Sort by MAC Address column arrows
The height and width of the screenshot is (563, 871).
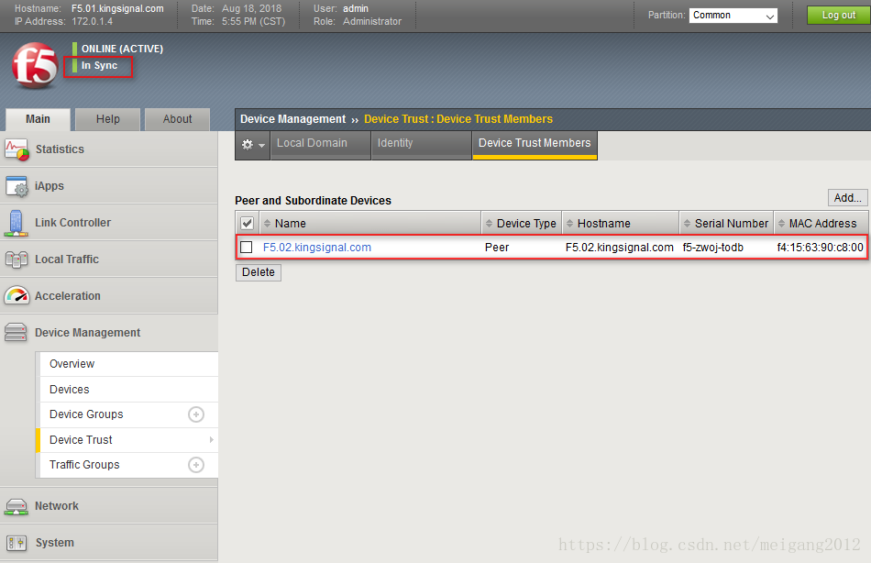point(781,224)
